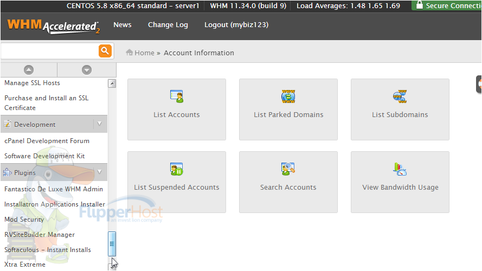Open Mod Security link
Image resolution: width=482 pixels, height=271 pixels.
24,220
